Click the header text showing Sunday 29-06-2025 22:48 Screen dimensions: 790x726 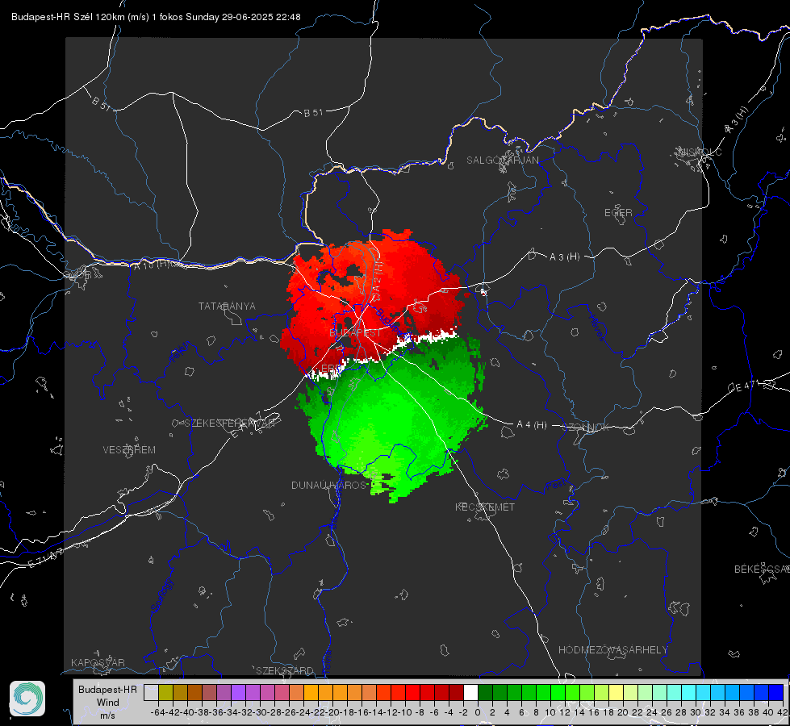(243, 17)
